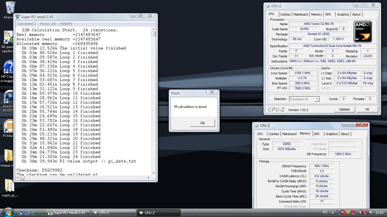The height and width of the screenshot is (217, 387).
Task: Open the Help(H) menu in Super PI
Action: click(x=66, y=24)
